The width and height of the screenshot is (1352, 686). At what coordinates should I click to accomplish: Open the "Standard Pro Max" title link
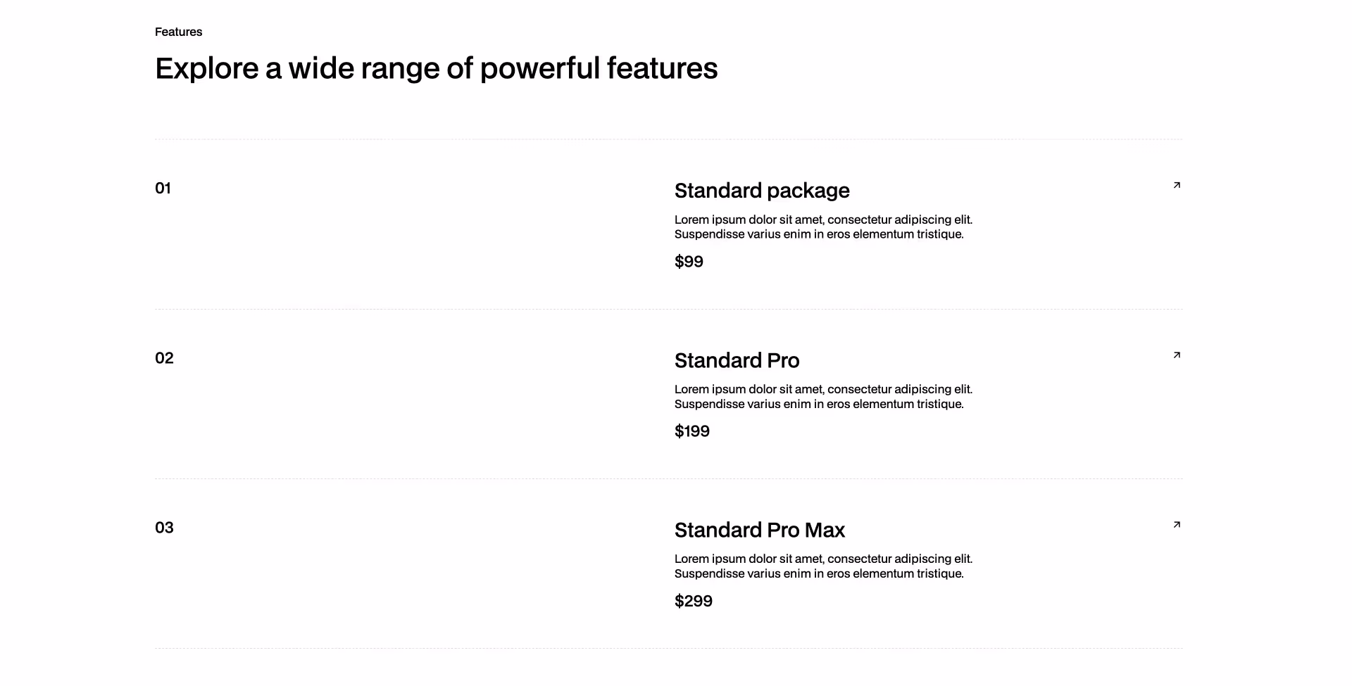click(759, 530)
